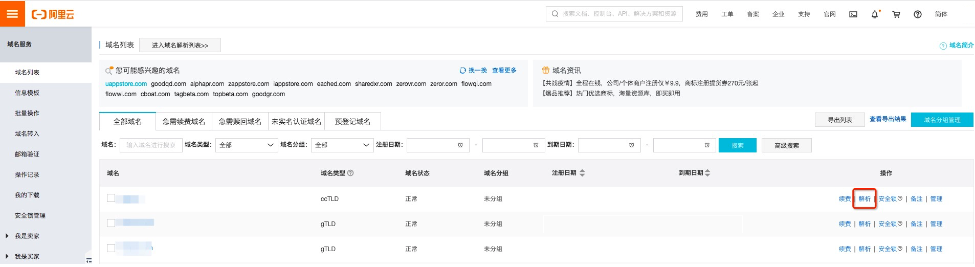This screenshot has height=267, width=975.
Task: Open the uappstore.com suggested domain
Action: click(x=126, y=84)
